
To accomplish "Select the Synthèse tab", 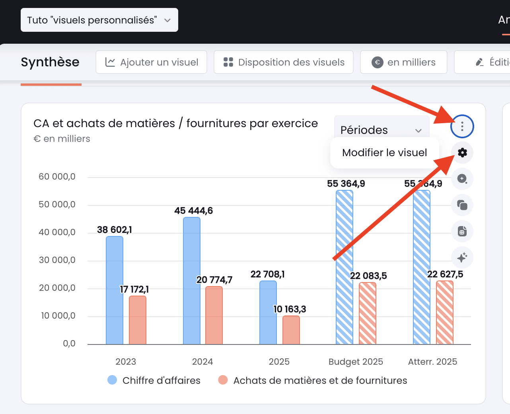I will 50,62.
